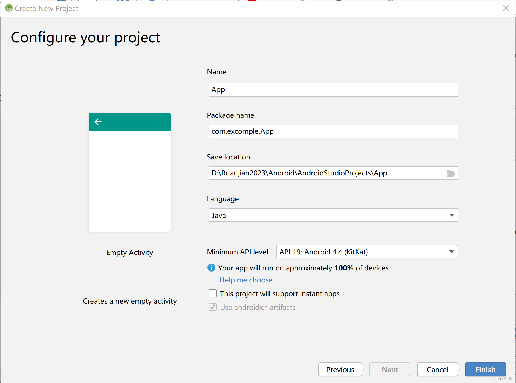Select the Empty Activity preview thumbnail
The width and height of the screenshot is (516, 383).
(130, 172)
